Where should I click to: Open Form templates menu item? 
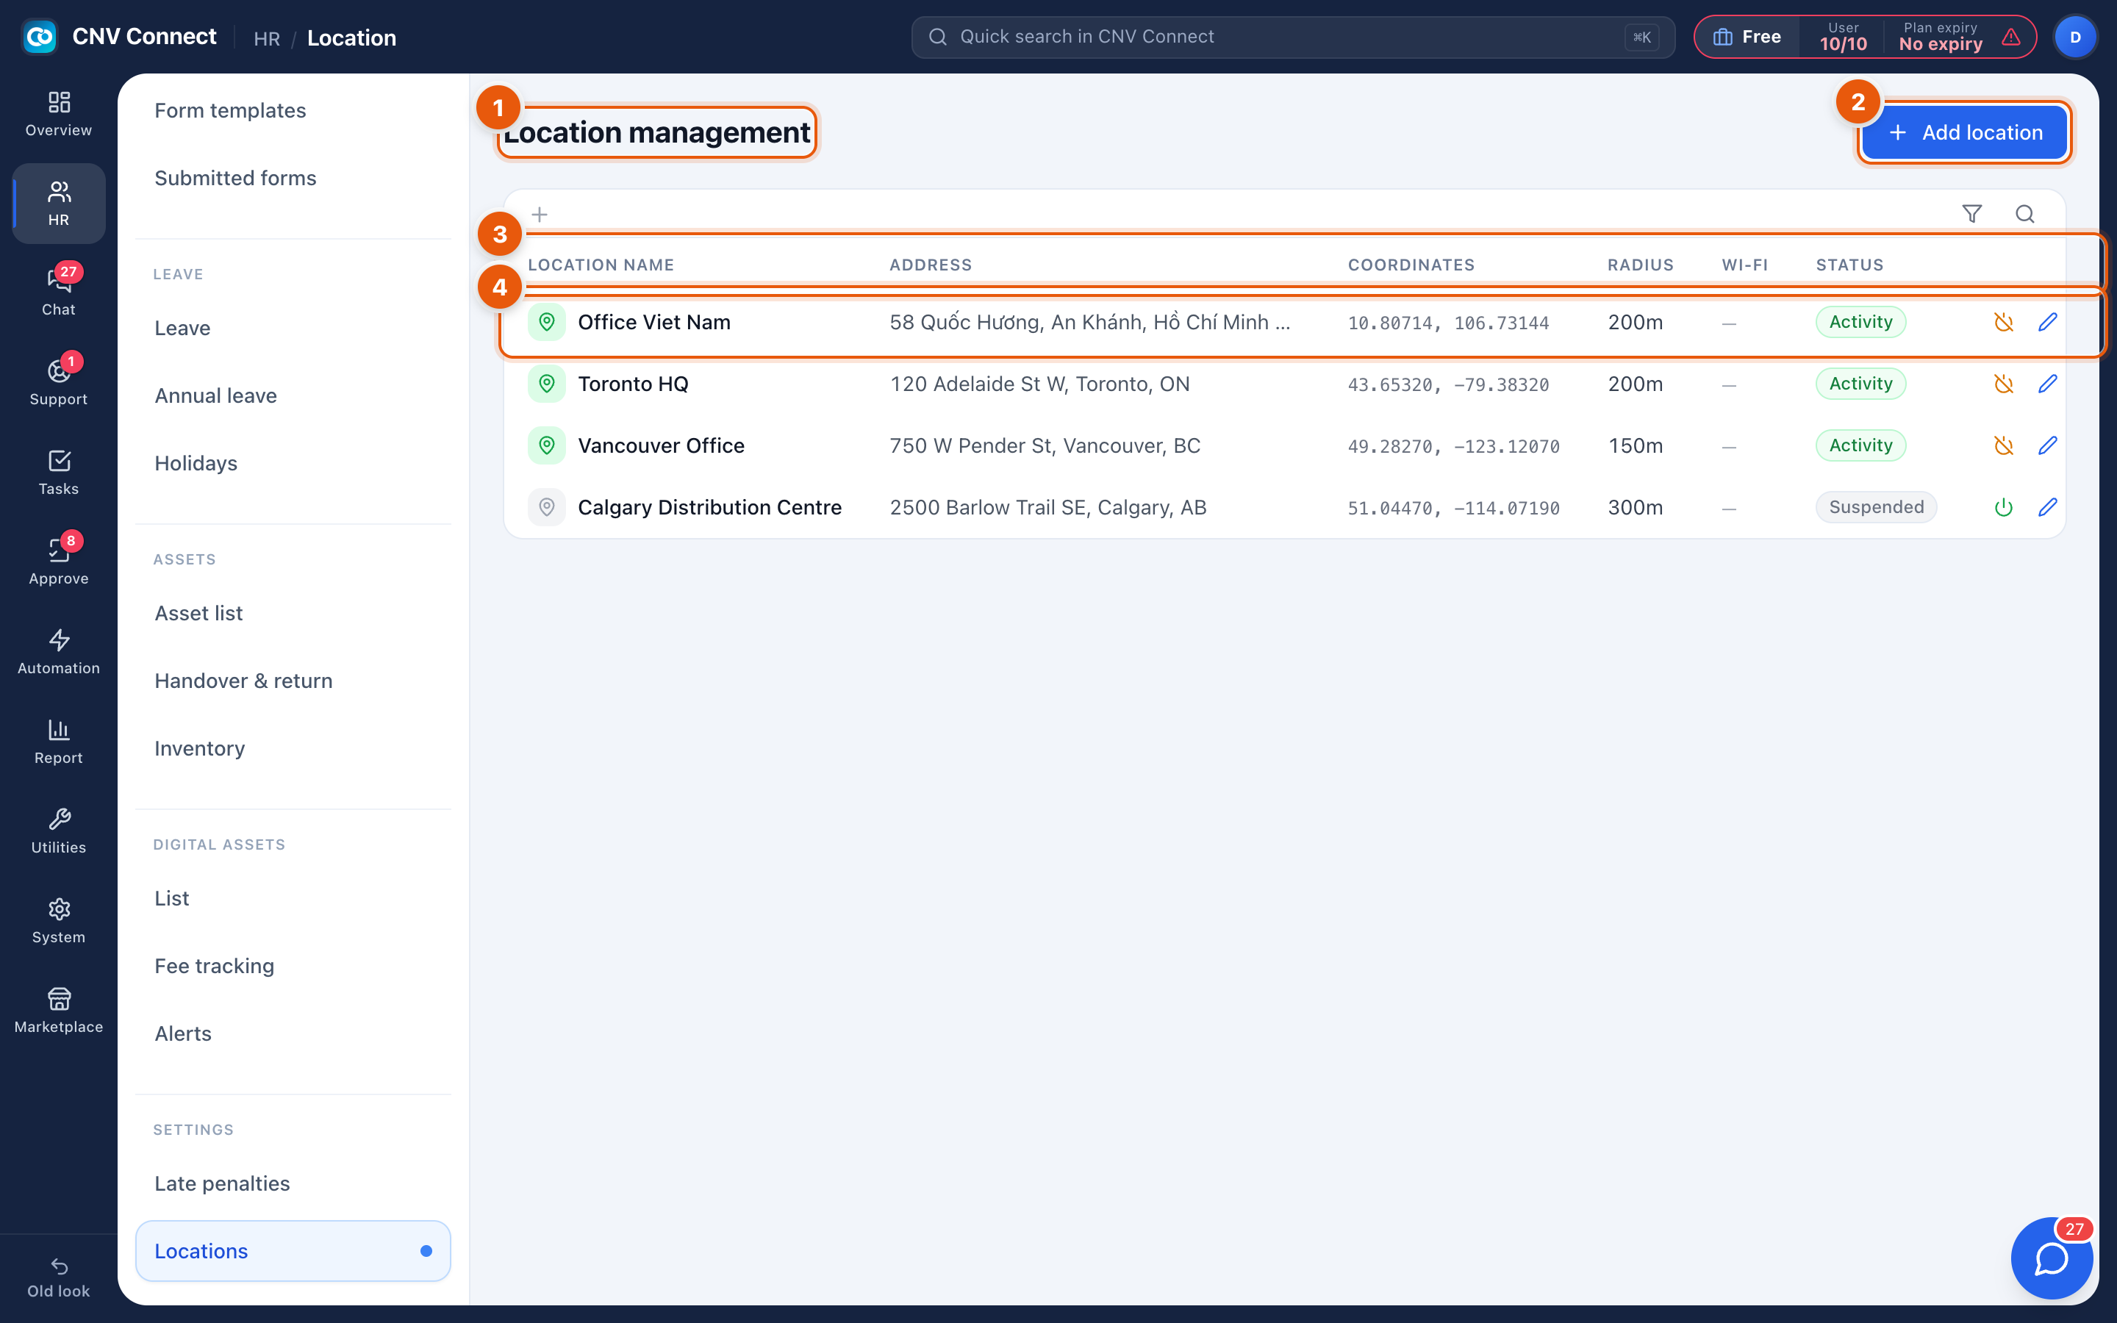pos(293,110)
